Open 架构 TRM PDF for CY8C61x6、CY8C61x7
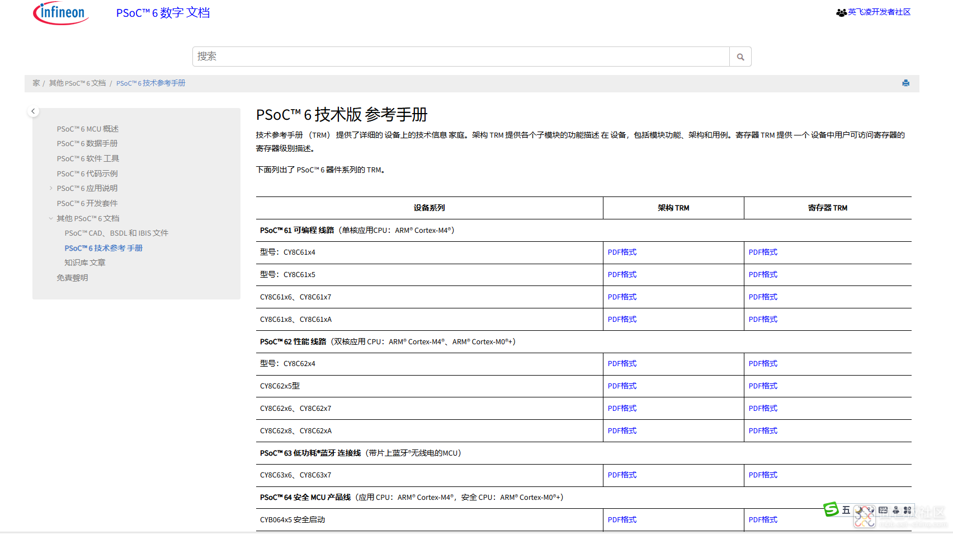 [622, 297]
